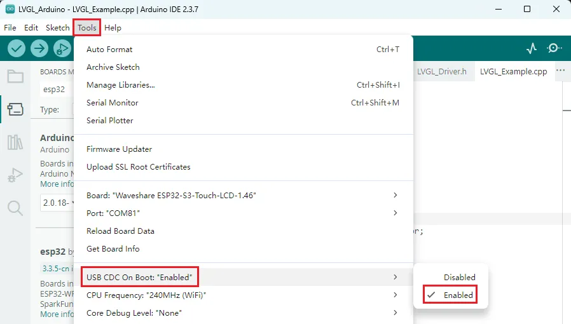Viewport: 571px width, 324px height.
Task: Open the Library Manager sidebar icon
Action: pos(15,142)
